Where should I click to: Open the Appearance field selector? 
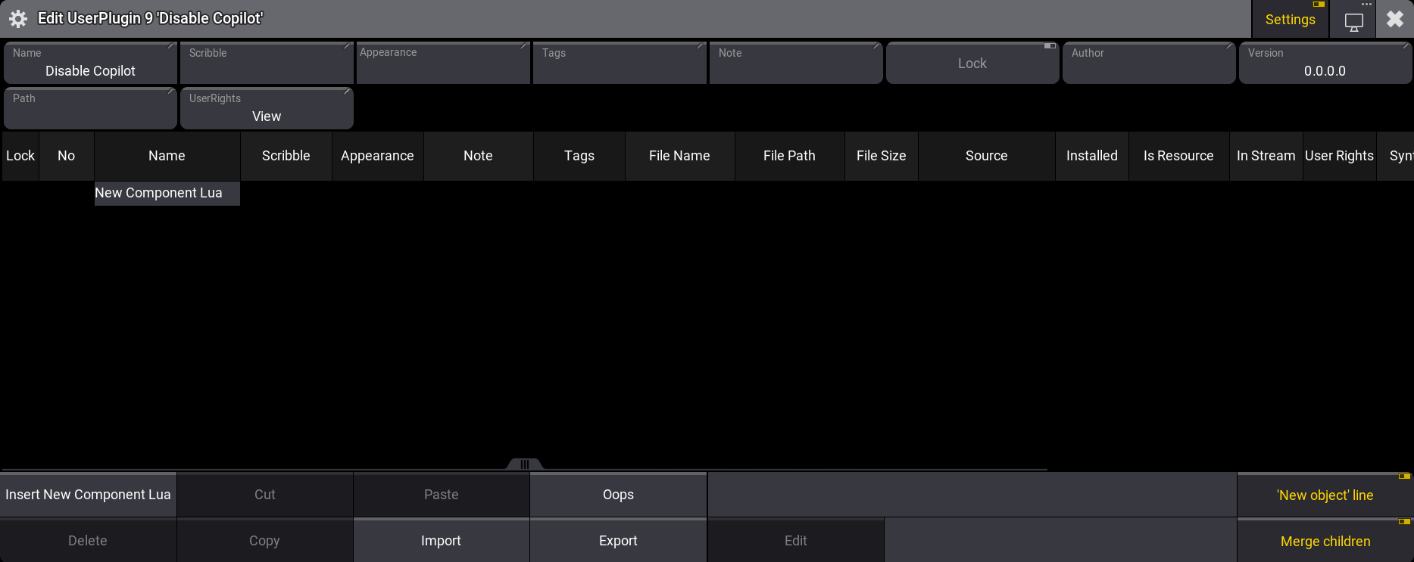click(x=443, y=64)
